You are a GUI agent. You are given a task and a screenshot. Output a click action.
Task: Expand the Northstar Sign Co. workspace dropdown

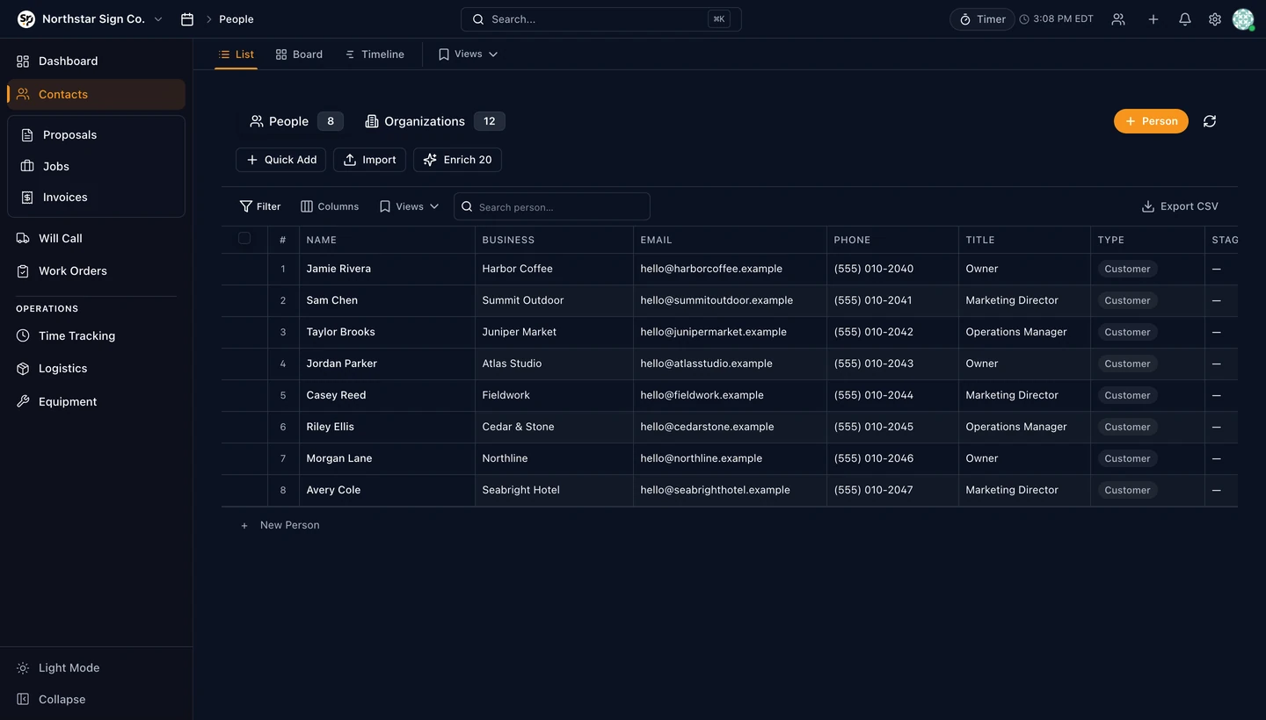(x=158, y=19)
